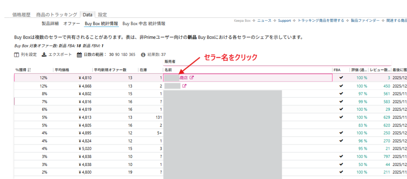Sort by 平均新規オファー数 column header
407x179 pixels.
coord(110,70)
